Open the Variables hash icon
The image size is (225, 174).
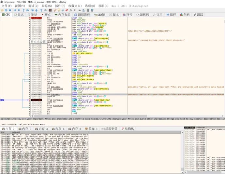[x=75, y=10]
